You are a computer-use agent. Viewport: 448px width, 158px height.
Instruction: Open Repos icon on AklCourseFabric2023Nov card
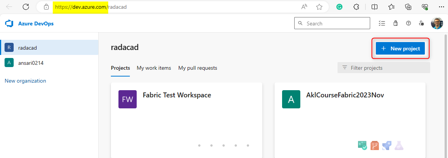375,145
